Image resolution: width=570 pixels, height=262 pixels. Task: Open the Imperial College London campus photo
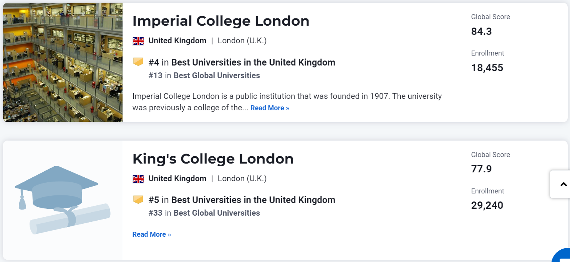(x=63, y=62)
